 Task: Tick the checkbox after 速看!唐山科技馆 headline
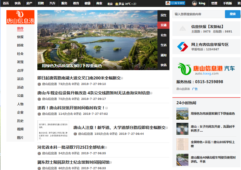coord(106,108)
